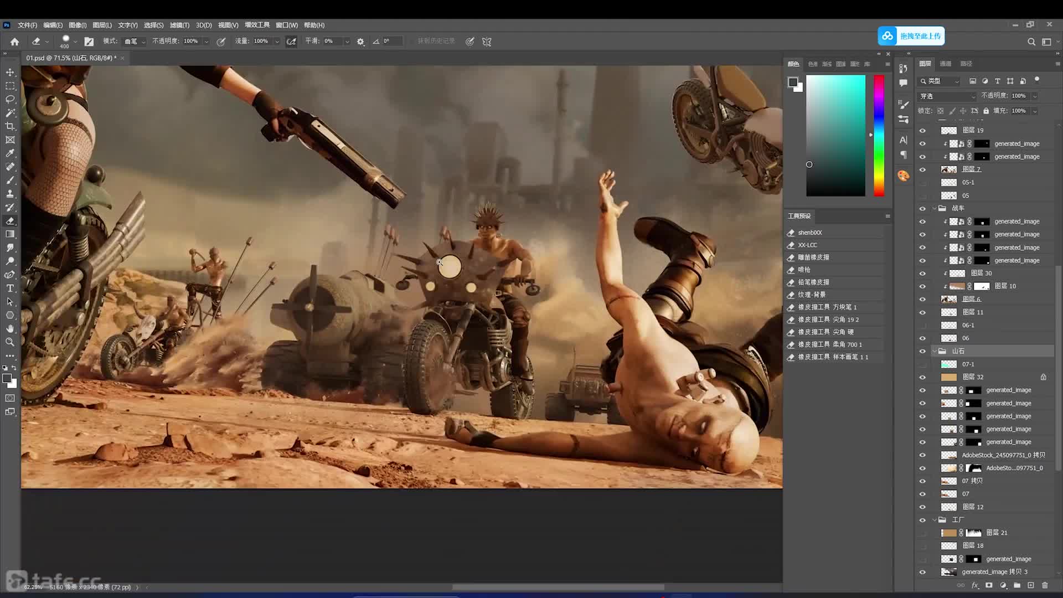Click the 图层 10 layer mask thumbnail
Image resolution: width=1063 pixels, height=598 pixels.
(982, 286)
